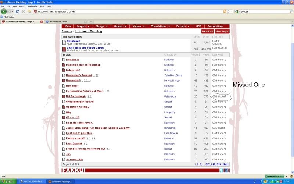Open Friend is forcing me to work out
Screen dimensions: 294x184
pyautogui.click(x=86, y=149)
